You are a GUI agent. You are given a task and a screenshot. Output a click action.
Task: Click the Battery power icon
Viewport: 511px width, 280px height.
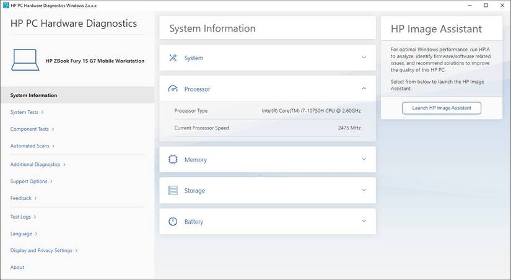coord(173,222)
